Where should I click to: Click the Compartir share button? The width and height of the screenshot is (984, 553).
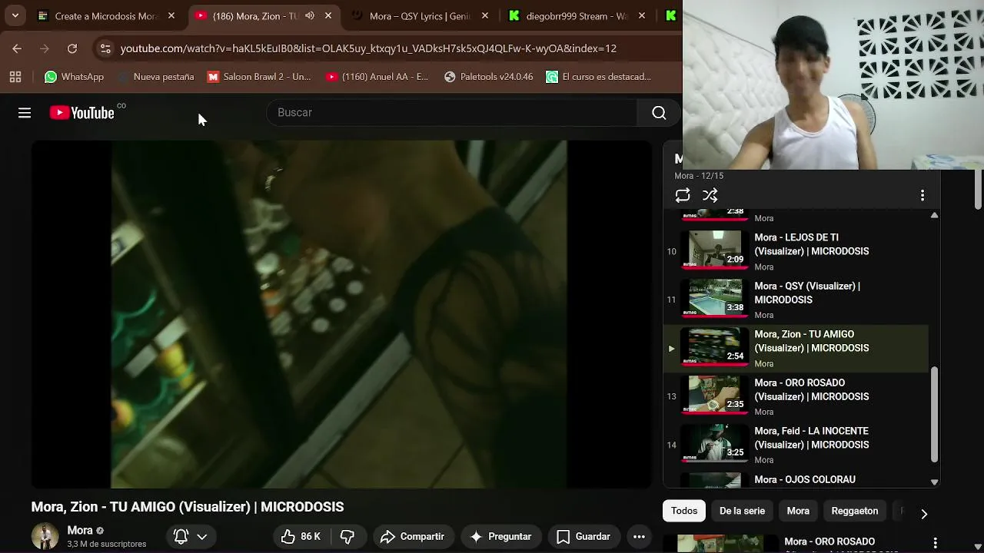[413, 537]
